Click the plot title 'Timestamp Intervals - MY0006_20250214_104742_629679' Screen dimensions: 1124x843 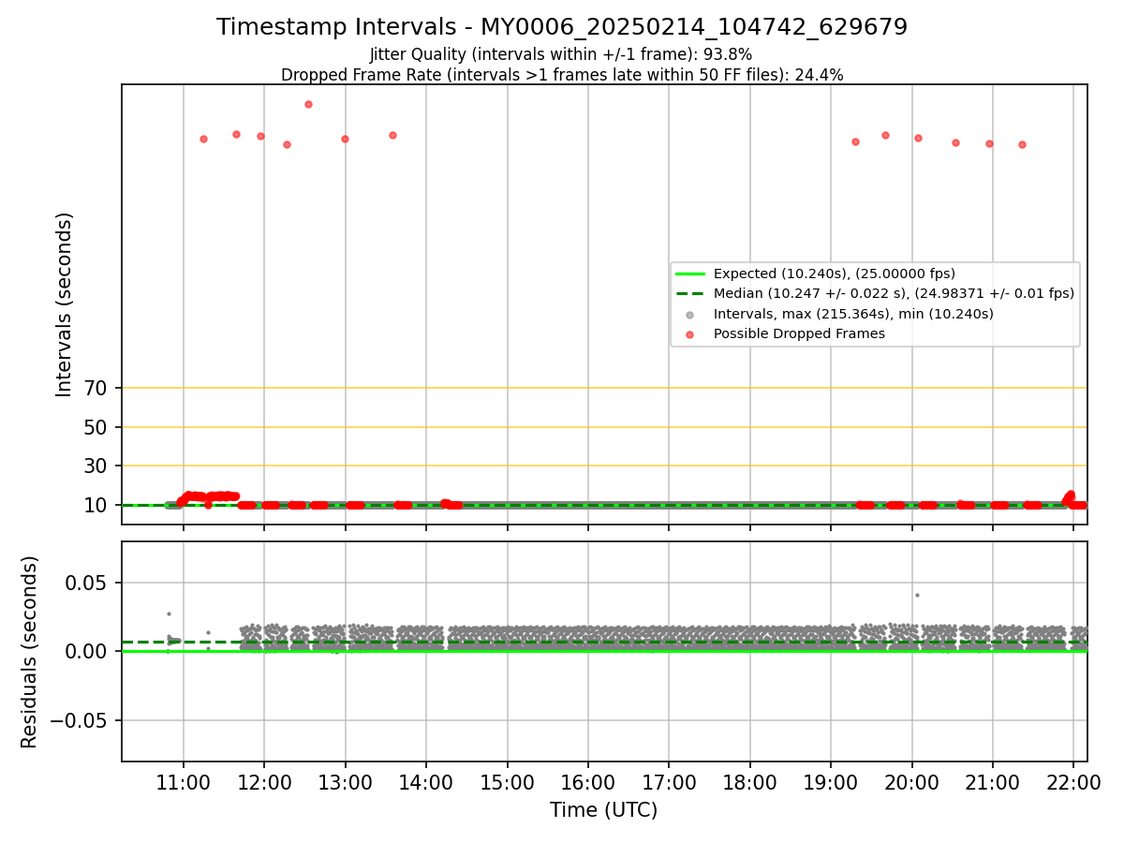562,27
